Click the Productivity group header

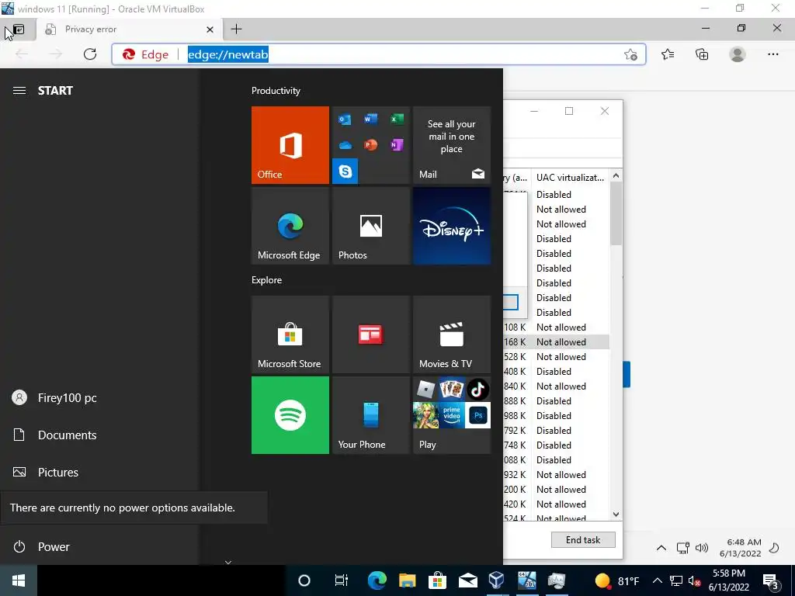pyautogui.click(x=276, y=91)
